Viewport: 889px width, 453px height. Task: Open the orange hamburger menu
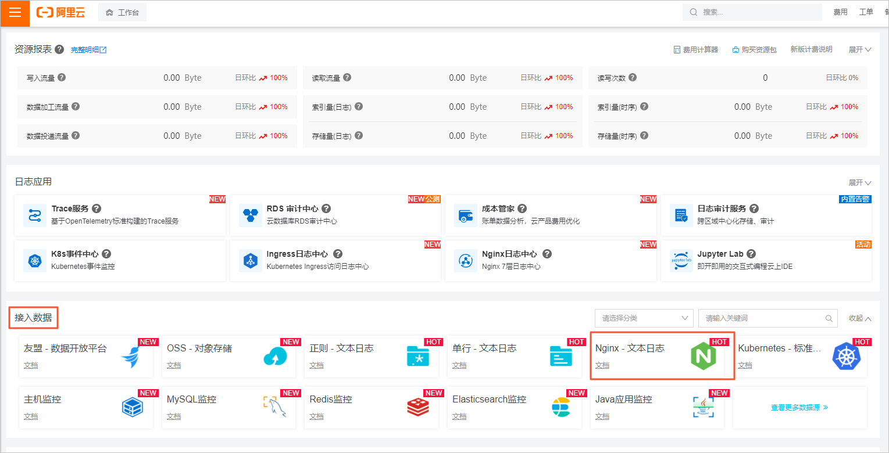pos(15,13)
